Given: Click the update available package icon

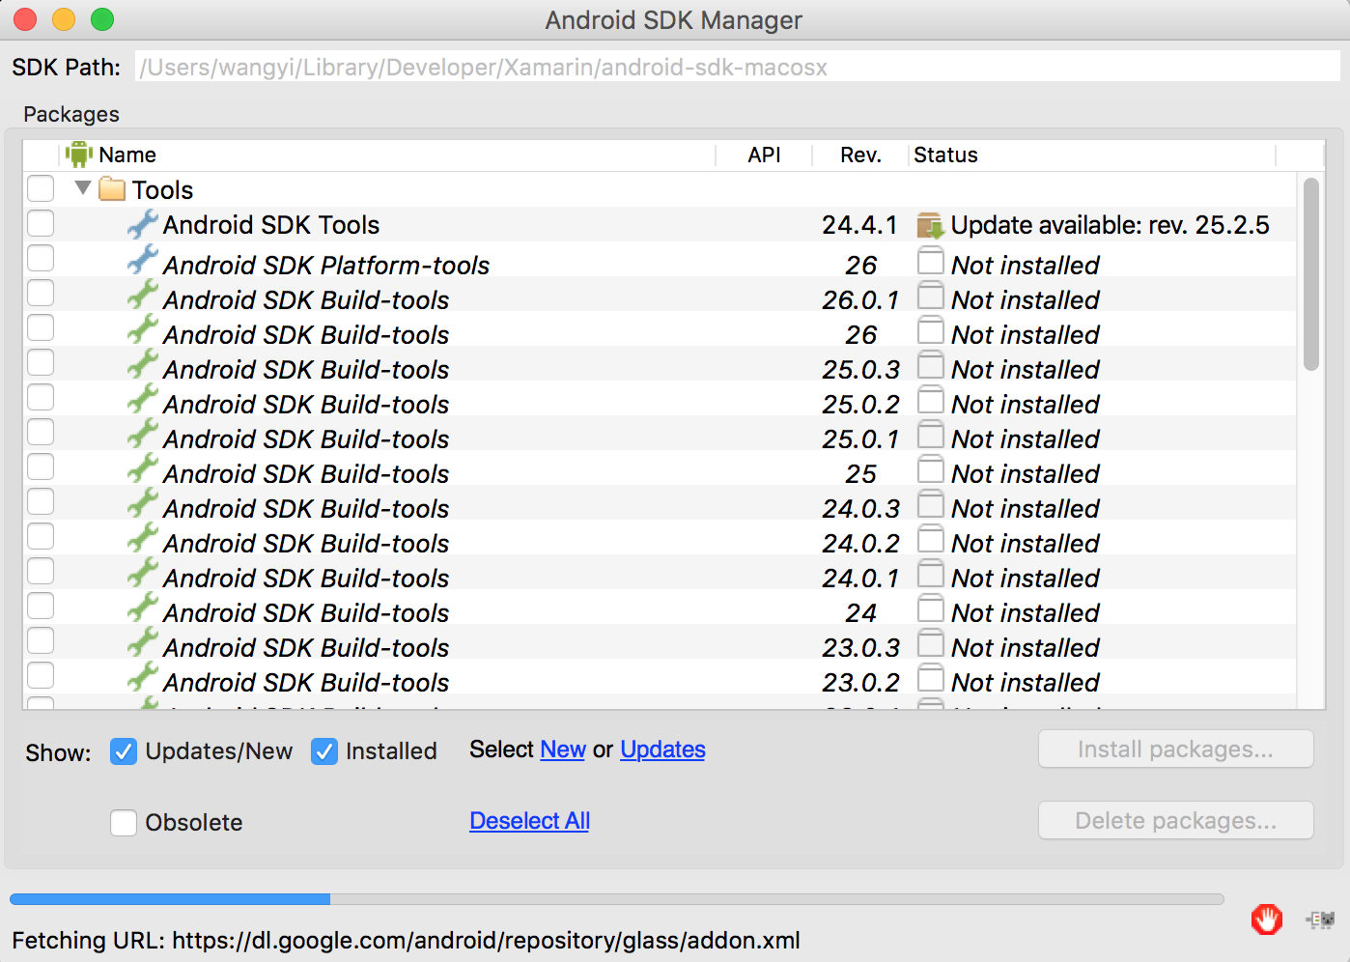Looking at the screenshot, I should pyautogui.click(x=930, y=225).
